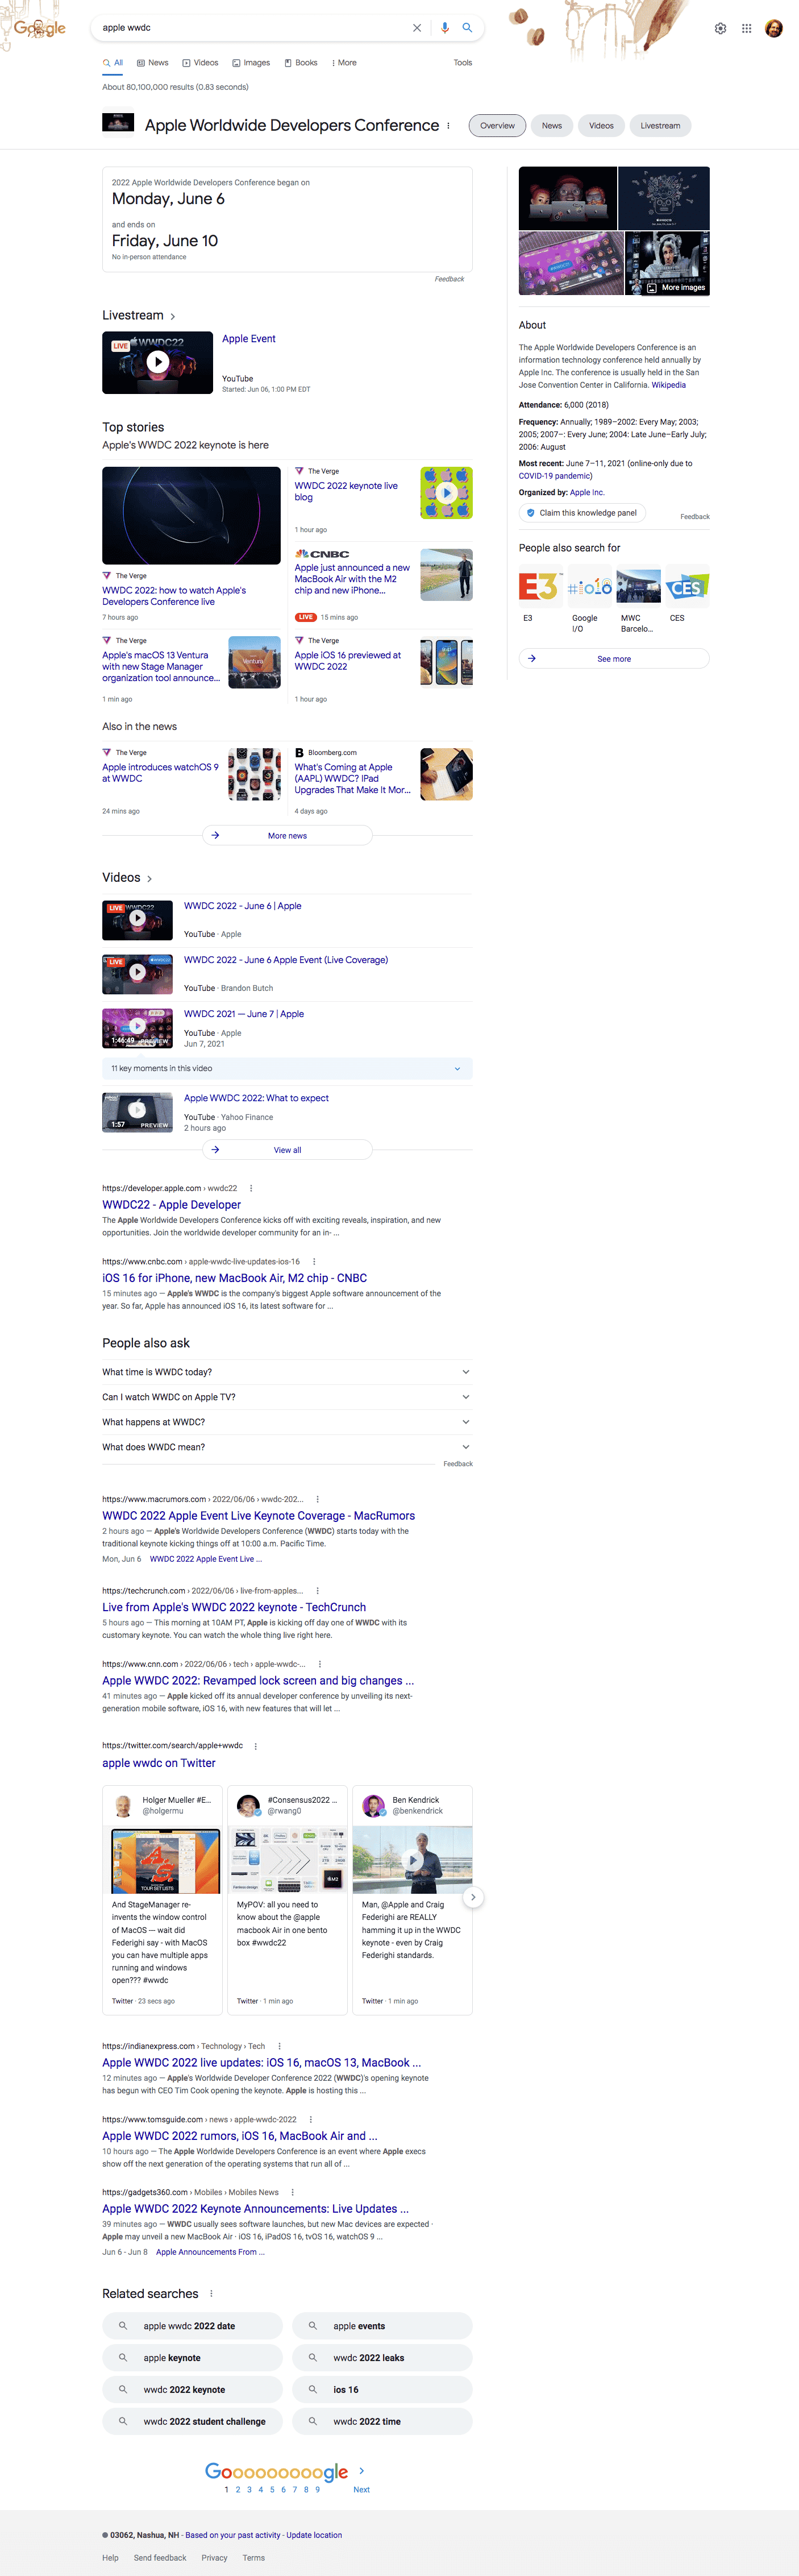Open the Wikipedia link in About panel
The image size is (799, 2576).
point(668,385)
